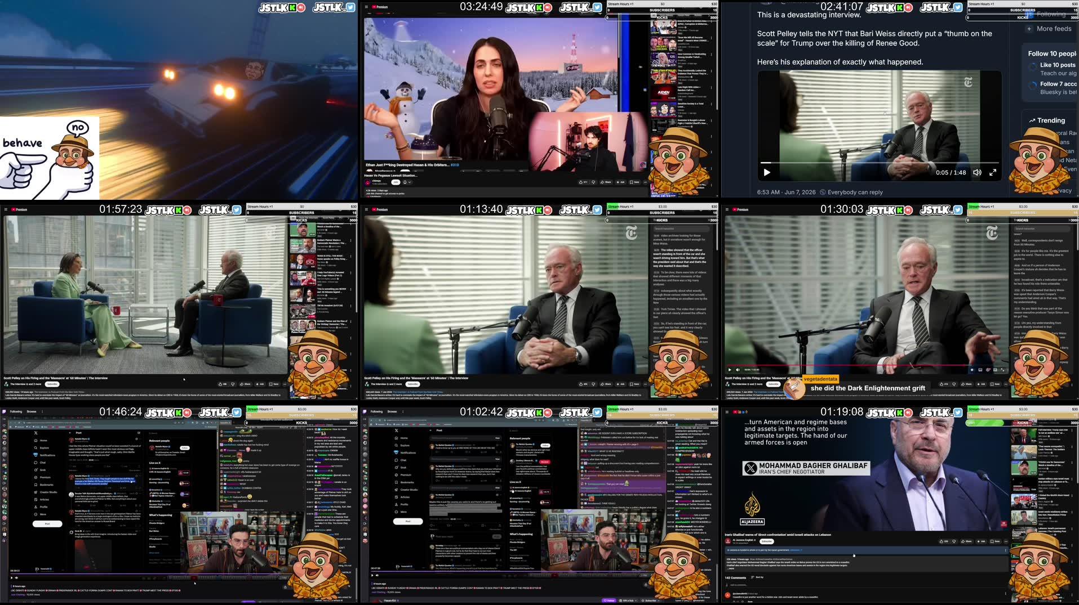The height and width of the screenshot is (605, 1079).
Task: Like Al Jazeera video in 01:19:08 panel
Action: [944, 541]
